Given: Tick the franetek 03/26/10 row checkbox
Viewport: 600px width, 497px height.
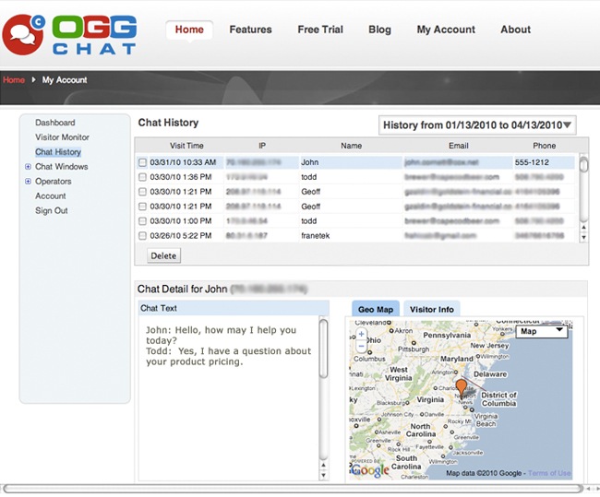Looking at the screenshot, I should 142,236.
